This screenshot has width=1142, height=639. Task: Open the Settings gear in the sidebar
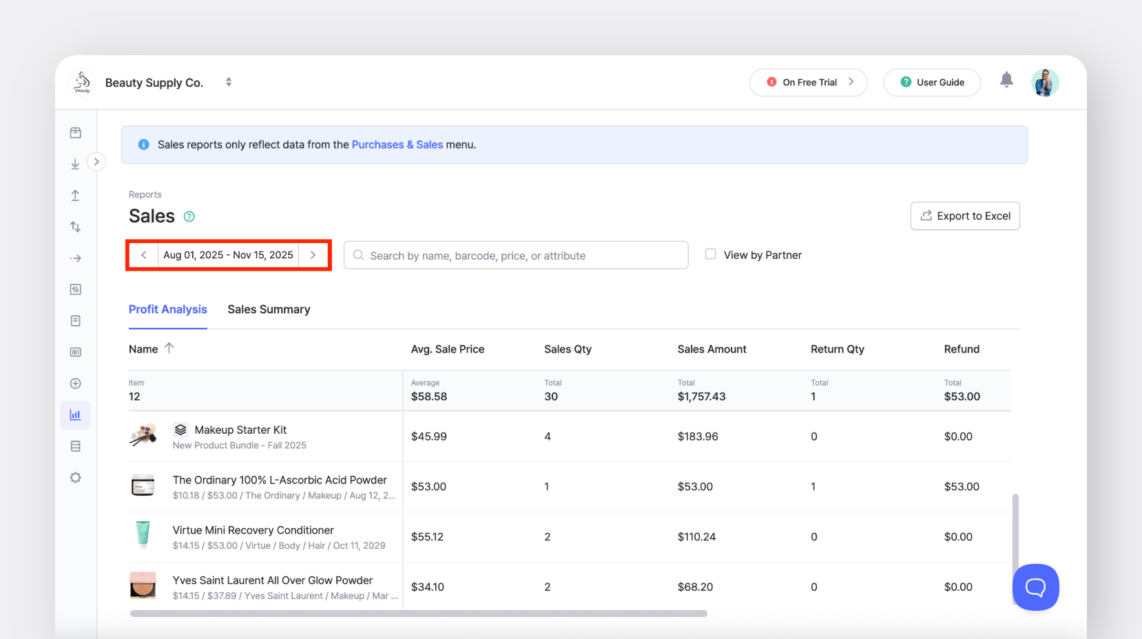click(x=75, y=477)
